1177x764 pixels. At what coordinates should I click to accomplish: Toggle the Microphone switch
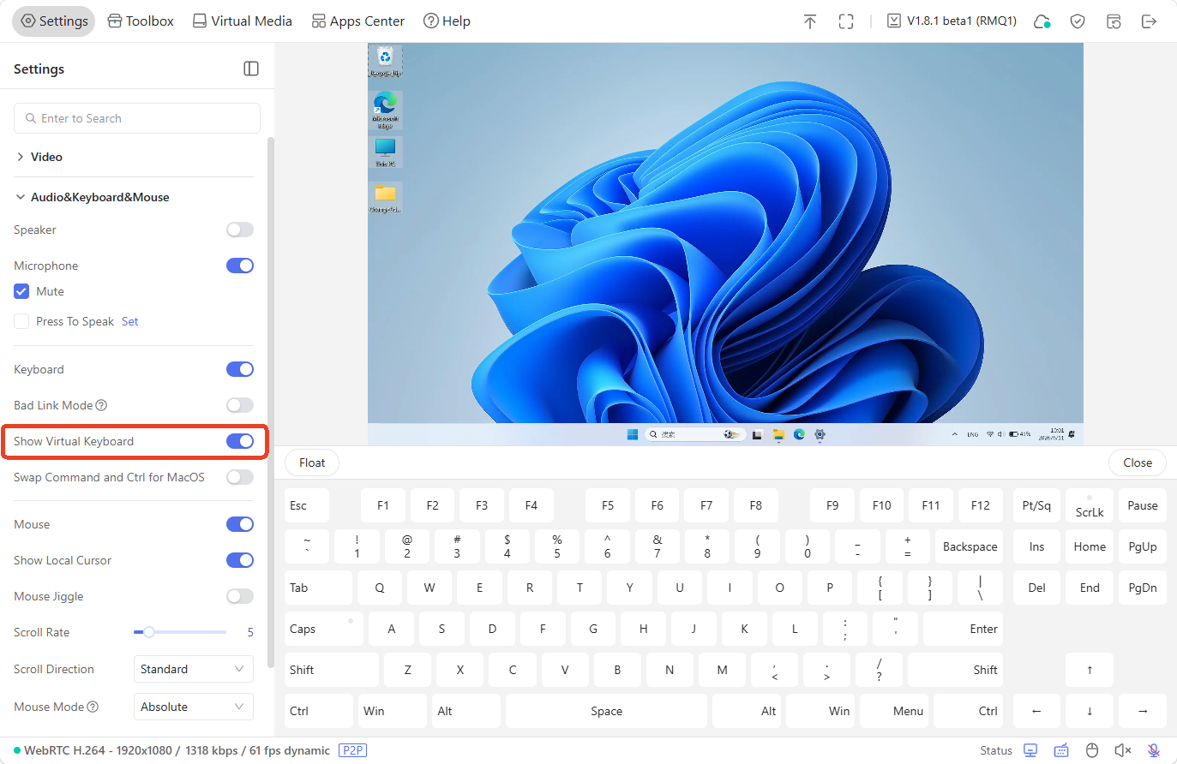(x=240, y=266)
